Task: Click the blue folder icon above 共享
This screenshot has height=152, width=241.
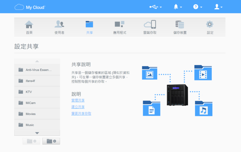Action: tap(89, 24)
